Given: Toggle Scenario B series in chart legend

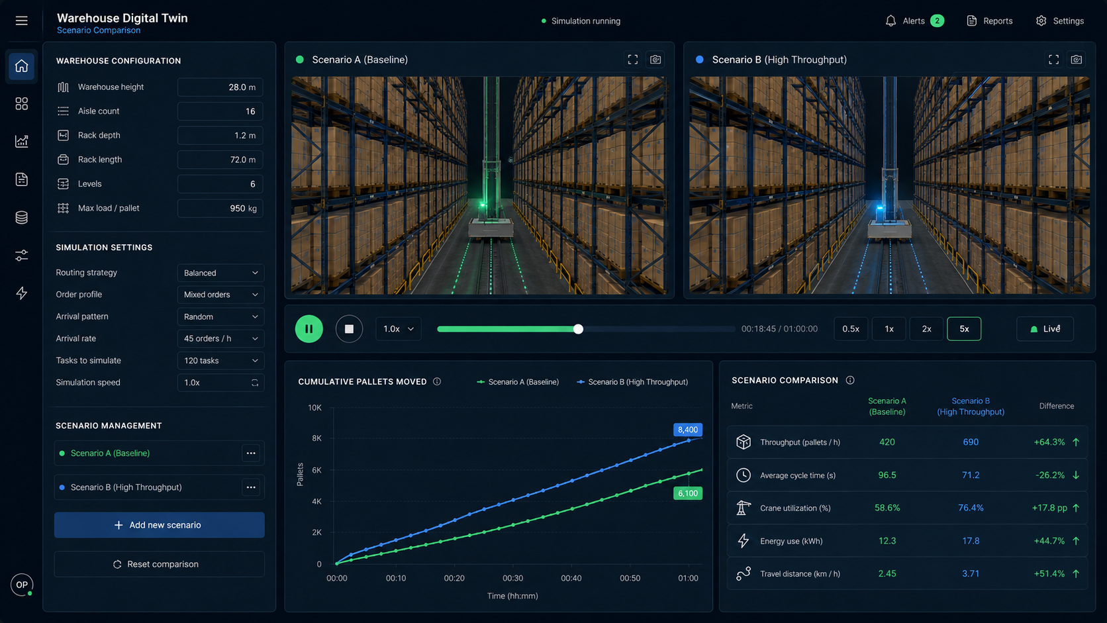Looking at the screenshot, I should [x=632, y=382].
